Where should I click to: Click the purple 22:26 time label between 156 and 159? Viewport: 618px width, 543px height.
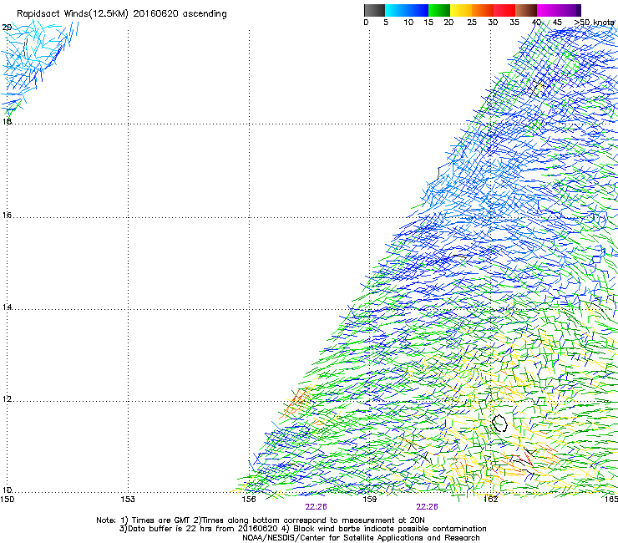[316, 507]
